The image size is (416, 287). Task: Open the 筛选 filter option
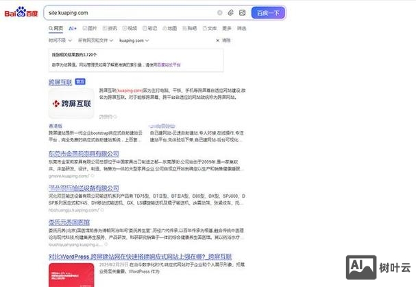pos(241,28)
